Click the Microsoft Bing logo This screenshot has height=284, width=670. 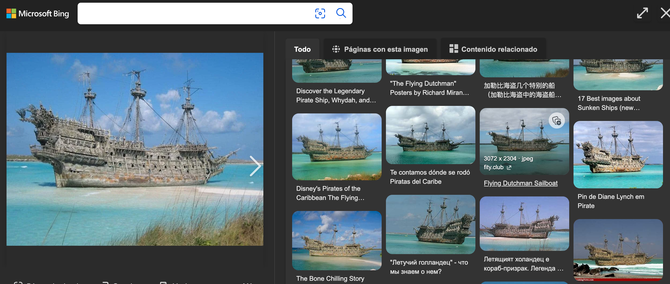click(x=38, y=13)
